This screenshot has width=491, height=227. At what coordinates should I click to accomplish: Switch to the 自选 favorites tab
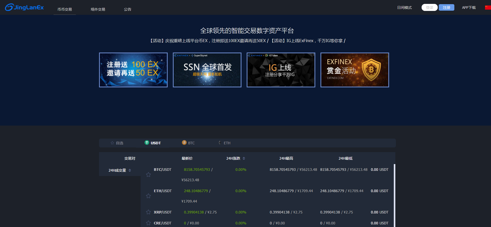tap(117, 143)
